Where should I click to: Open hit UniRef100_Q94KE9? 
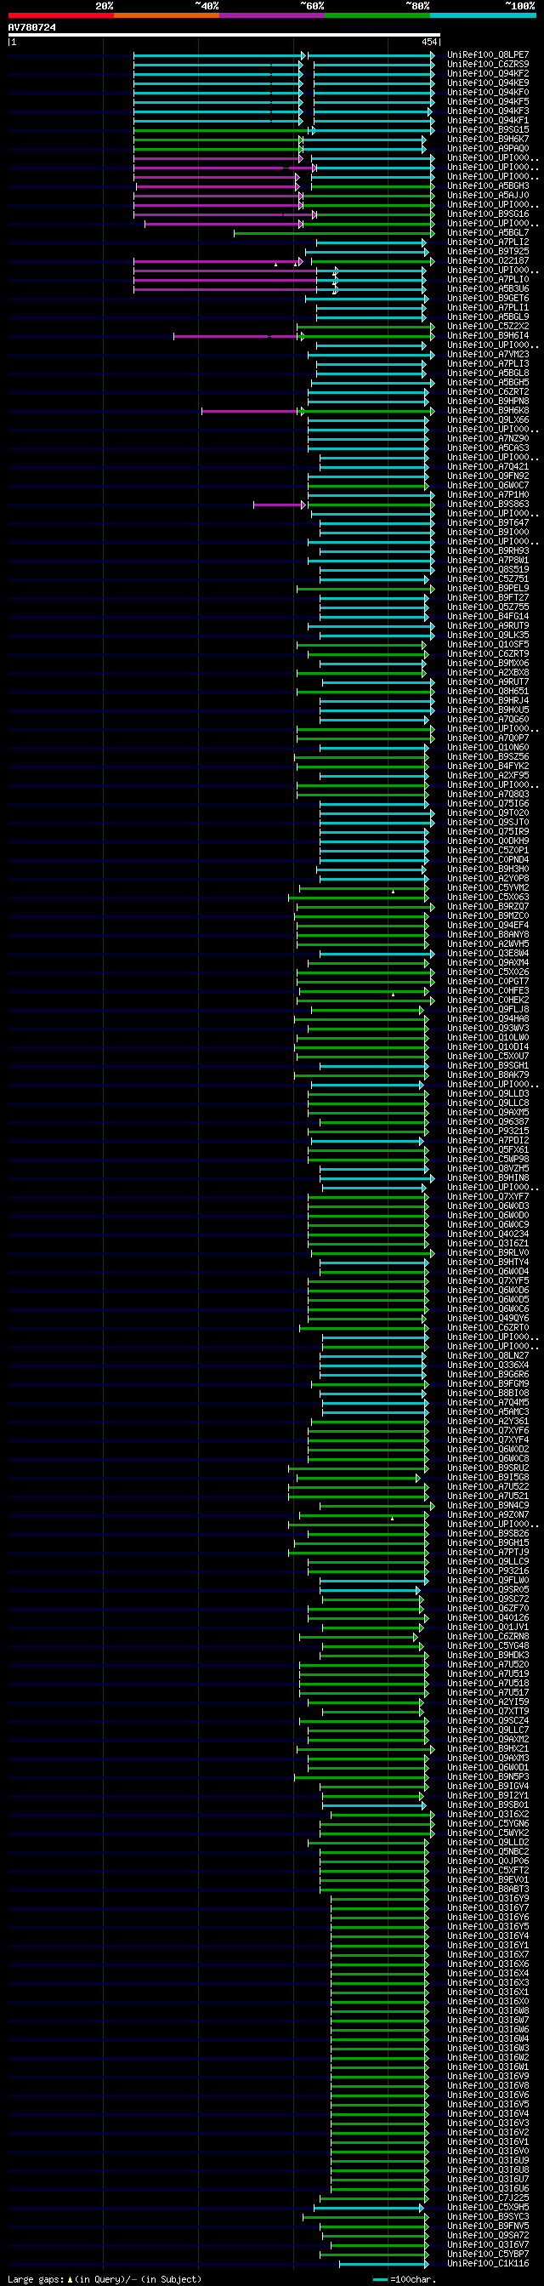[x=488, y=83]
